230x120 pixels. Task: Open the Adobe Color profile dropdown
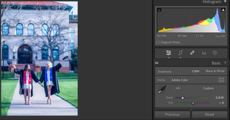tap(182, 80)
